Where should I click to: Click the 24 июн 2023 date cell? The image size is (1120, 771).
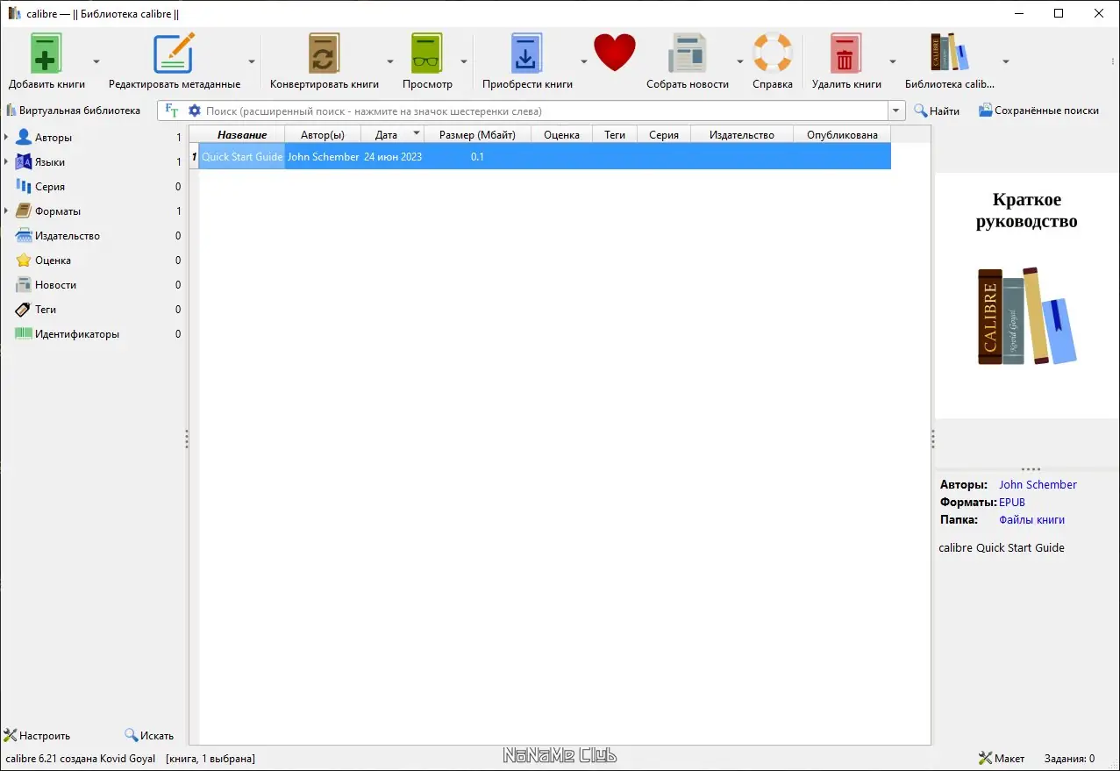click(x=393, y=156)
